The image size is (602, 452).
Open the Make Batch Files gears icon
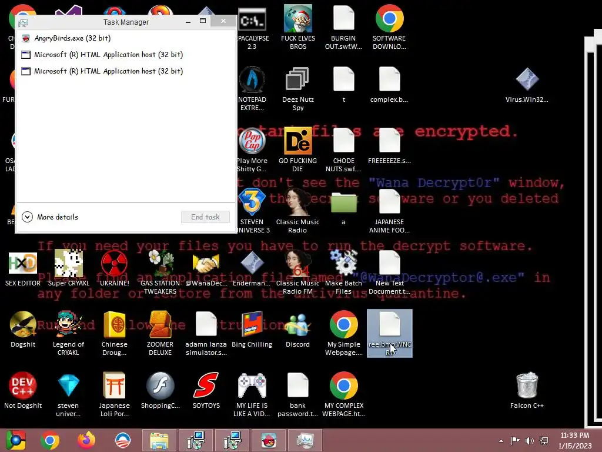tap(343, 272)
